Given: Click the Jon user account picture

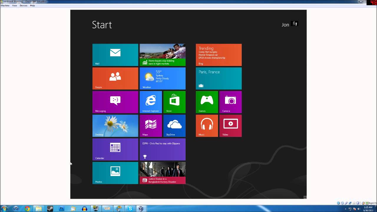Looking at the screenshot, I should click(295, 24).
